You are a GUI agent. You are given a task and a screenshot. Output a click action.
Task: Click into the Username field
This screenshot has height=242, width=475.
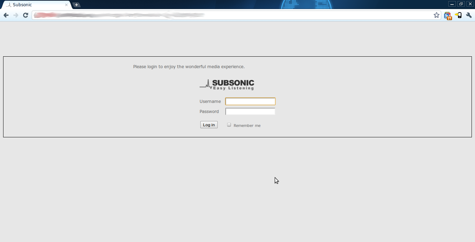(x=250, y=102)
